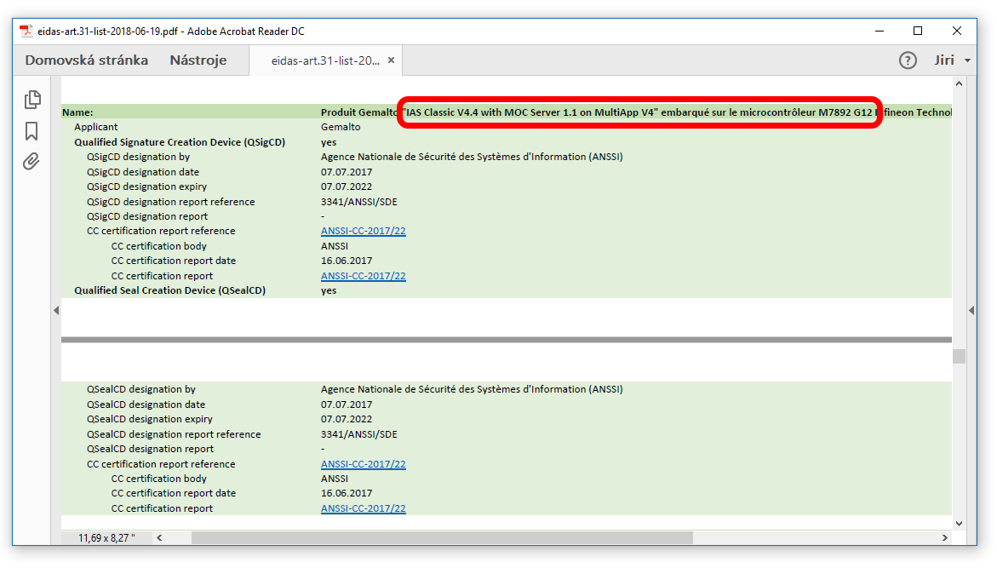Click 'Qualified Signature Creation Device (QSigCD)' heading
Screen dimensions: 997x568
pyautogui.click(x=180, y=142)
